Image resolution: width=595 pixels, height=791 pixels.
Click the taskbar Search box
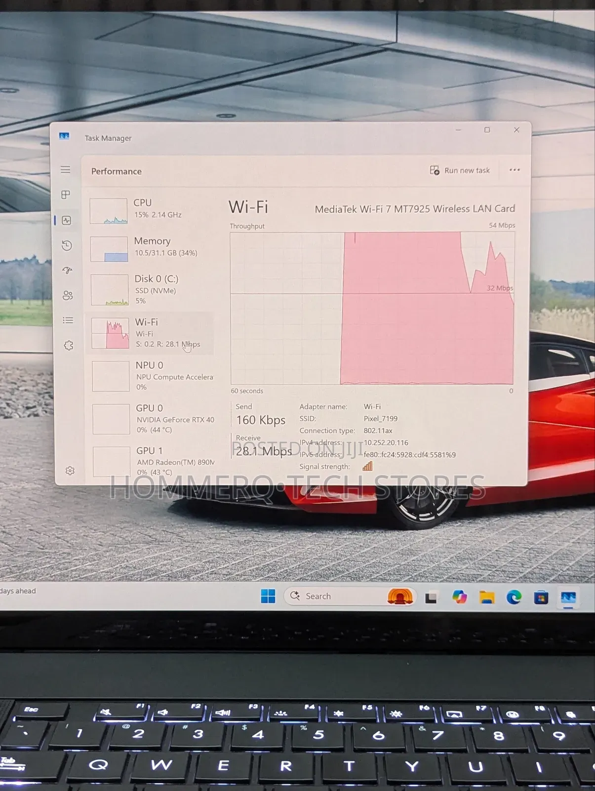pyautogui.click(x=350, y=596)
